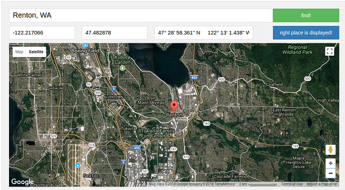Focus the Renton, WA address field
The width and height of the screenshot is (345, 190).
[141, 15]
